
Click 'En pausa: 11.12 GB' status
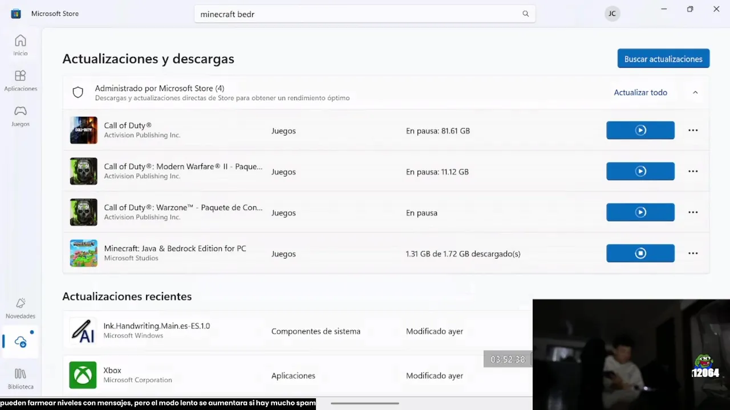pyautogui.click(x=437, y=171)
